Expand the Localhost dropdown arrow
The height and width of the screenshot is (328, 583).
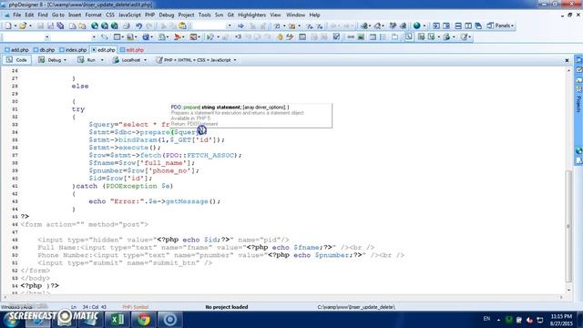click(145, 60)
